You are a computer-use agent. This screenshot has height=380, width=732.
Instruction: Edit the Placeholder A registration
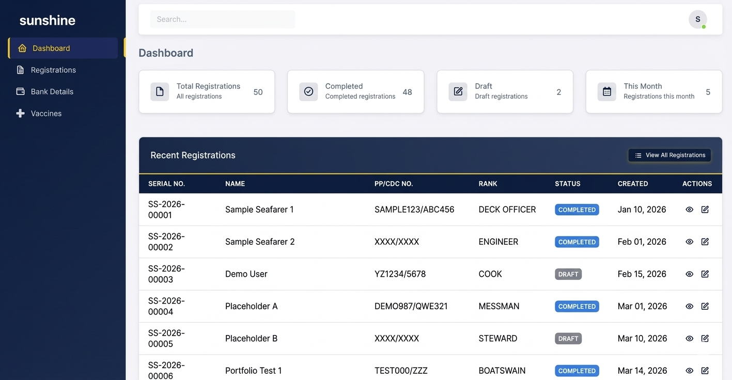[x=705, y=306]
